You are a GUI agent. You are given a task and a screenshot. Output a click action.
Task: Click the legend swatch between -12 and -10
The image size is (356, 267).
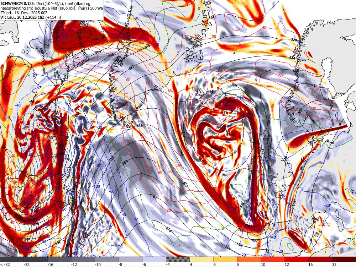pyautogui.click(x=83, y=259)
